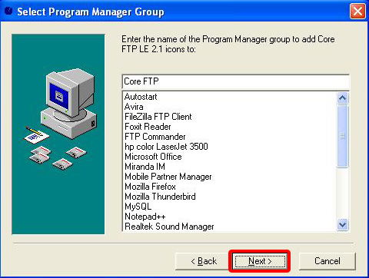
Task: Click the list's vertical scrollbar thumb
Action: [343, 136]
